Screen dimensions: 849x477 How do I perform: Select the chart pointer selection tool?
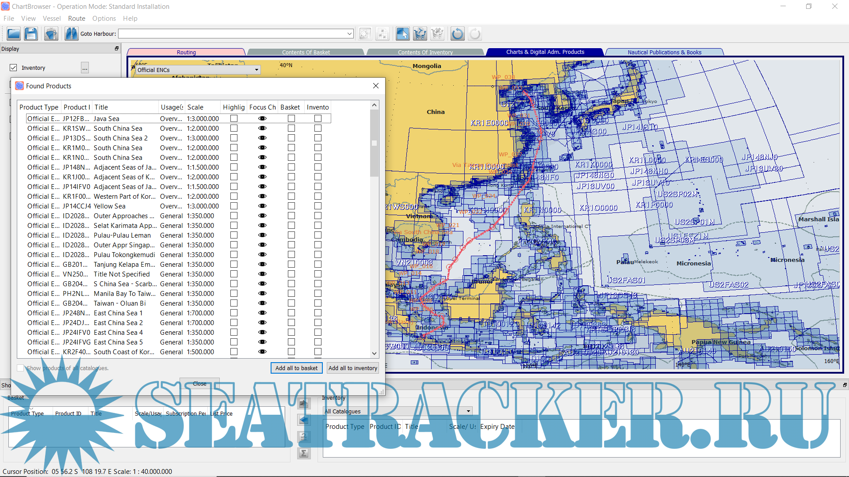402,34
